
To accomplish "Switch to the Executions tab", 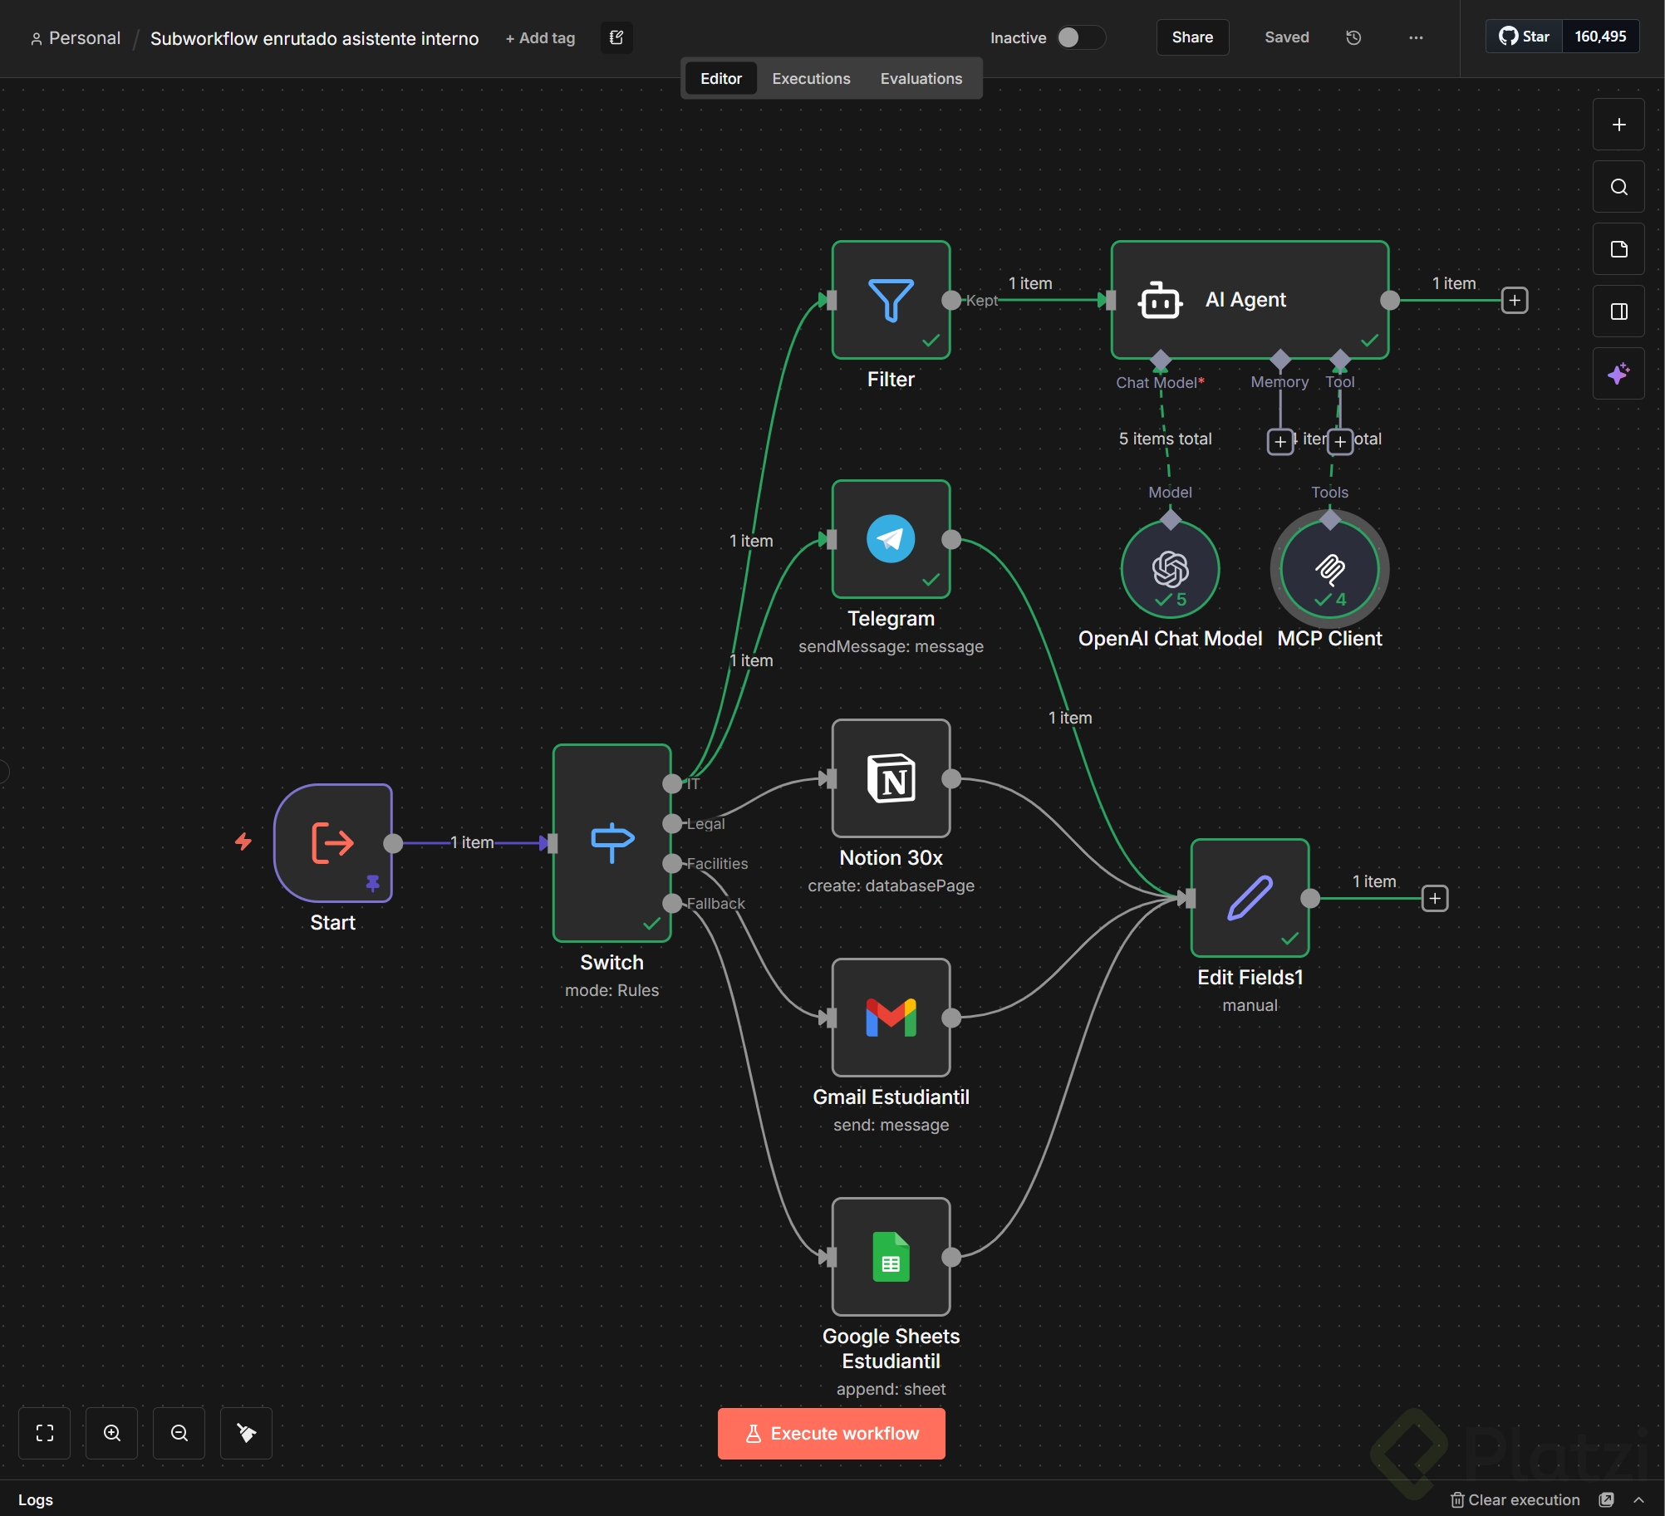I will coord(811,79).
